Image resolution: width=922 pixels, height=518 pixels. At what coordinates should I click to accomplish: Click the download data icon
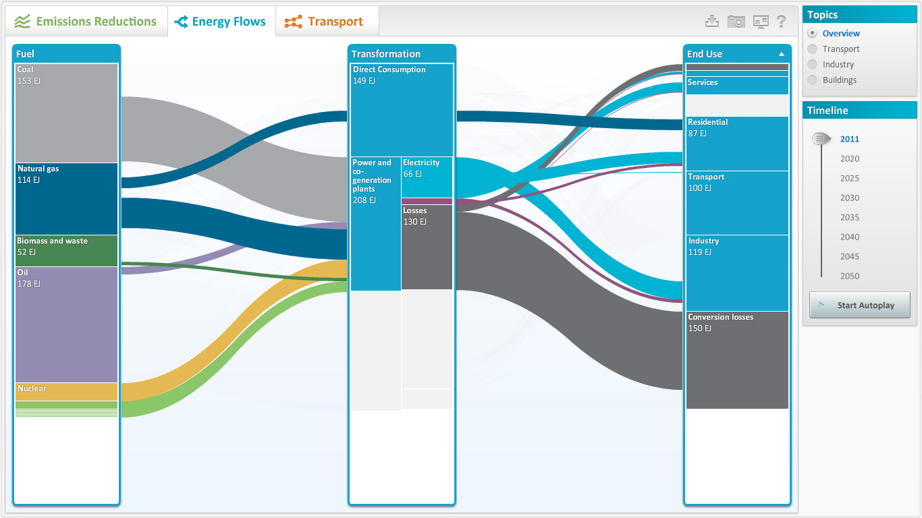711,22
